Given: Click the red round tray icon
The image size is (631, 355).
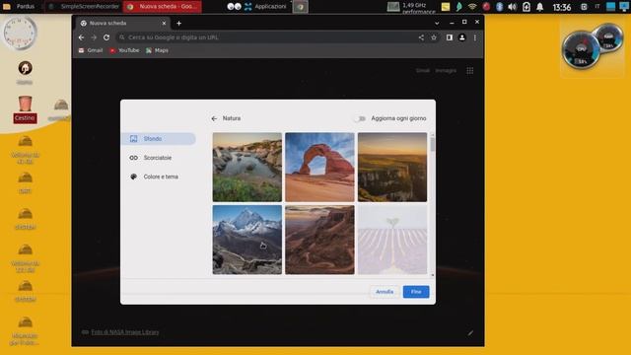Looking at the screenshot, I should coord(486,7).
